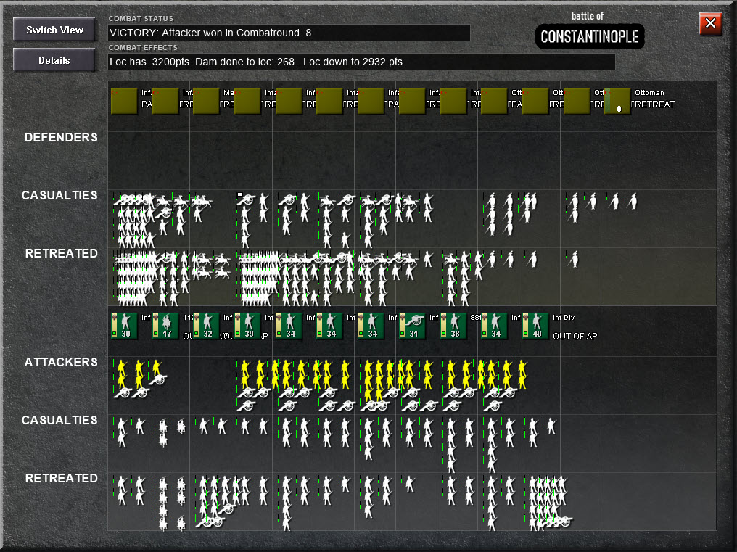
Task: Close the battle report with the red X
Action: tap(711, 23)
